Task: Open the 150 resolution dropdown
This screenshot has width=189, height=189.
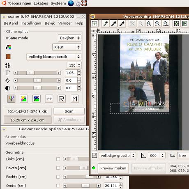Action: coord(74,65)
